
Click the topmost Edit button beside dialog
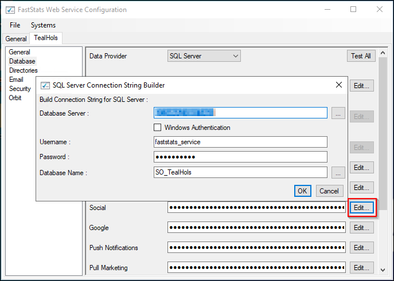361,86
